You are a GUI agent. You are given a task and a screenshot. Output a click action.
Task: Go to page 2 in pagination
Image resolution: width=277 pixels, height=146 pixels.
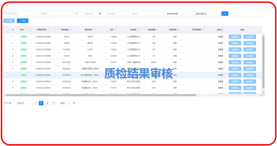tap(47, 103)
